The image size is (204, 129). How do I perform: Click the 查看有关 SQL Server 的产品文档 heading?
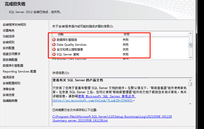(x=78, y=80)
